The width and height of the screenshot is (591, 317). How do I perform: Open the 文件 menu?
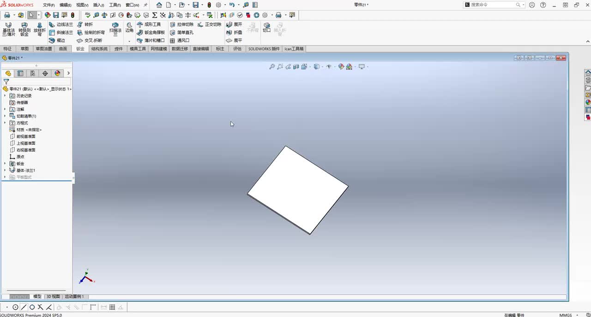[48, 5]
